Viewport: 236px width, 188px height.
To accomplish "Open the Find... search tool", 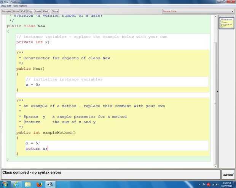I will coord(46,11).
